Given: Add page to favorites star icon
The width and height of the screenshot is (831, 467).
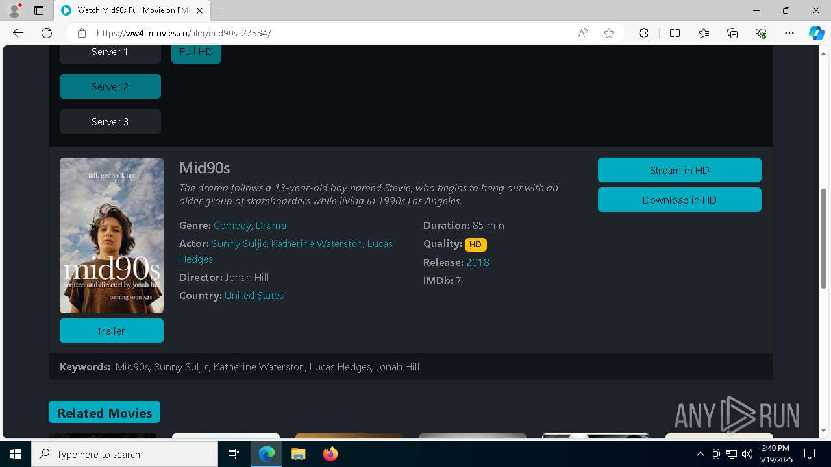Looking at the screenshot, I should [x=609, y=33].
